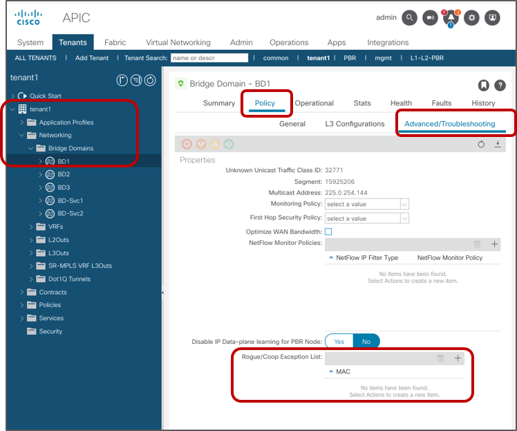Screen dimensions: 517x431
Task: Sort by the MAC column header
Action: 343,372
